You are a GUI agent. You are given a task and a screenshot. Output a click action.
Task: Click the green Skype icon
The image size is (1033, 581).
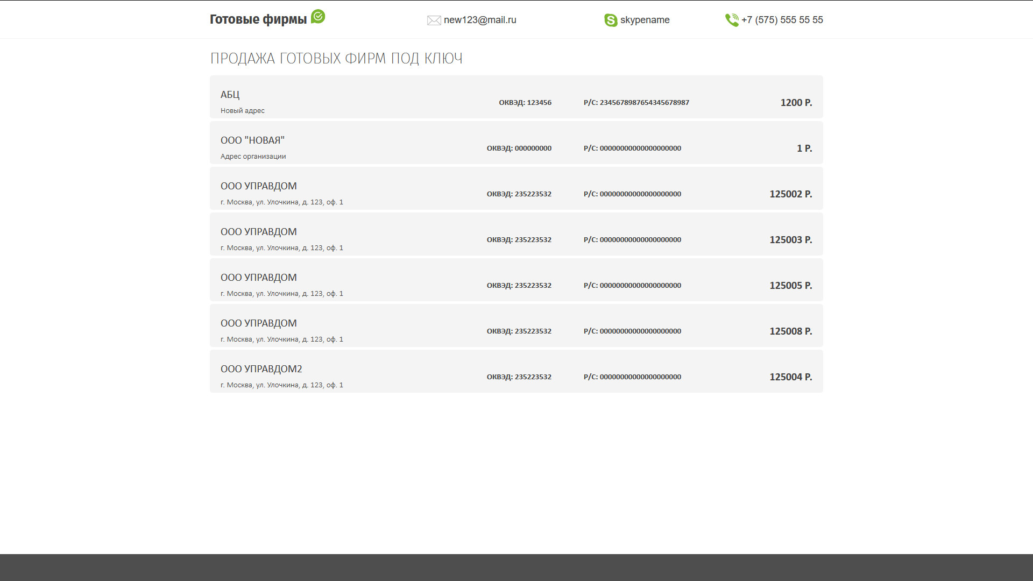pyautogui.click(x=611, y=20)
